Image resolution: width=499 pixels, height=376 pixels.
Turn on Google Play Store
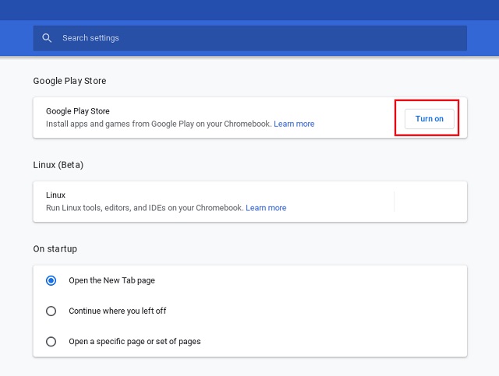point(429,119)
